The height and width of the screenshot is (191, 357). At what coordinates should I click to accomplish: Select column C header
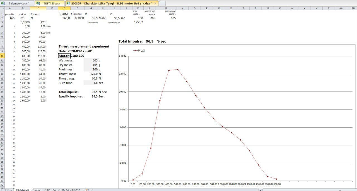click(38, 8)
